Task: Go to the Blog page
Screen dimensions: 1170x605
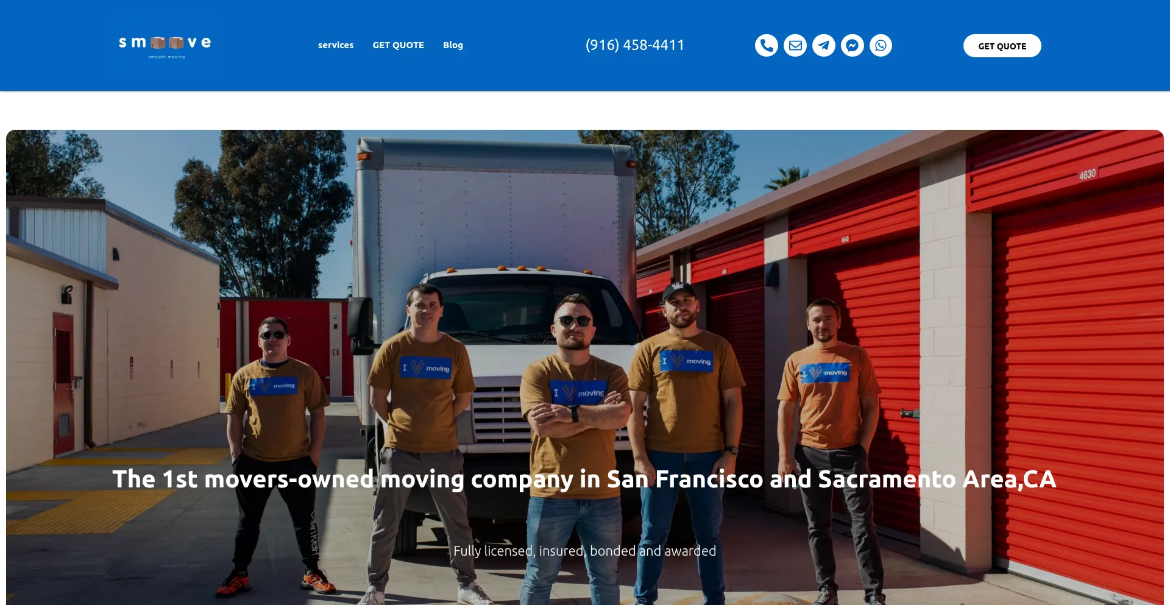Action: [453, 45]
